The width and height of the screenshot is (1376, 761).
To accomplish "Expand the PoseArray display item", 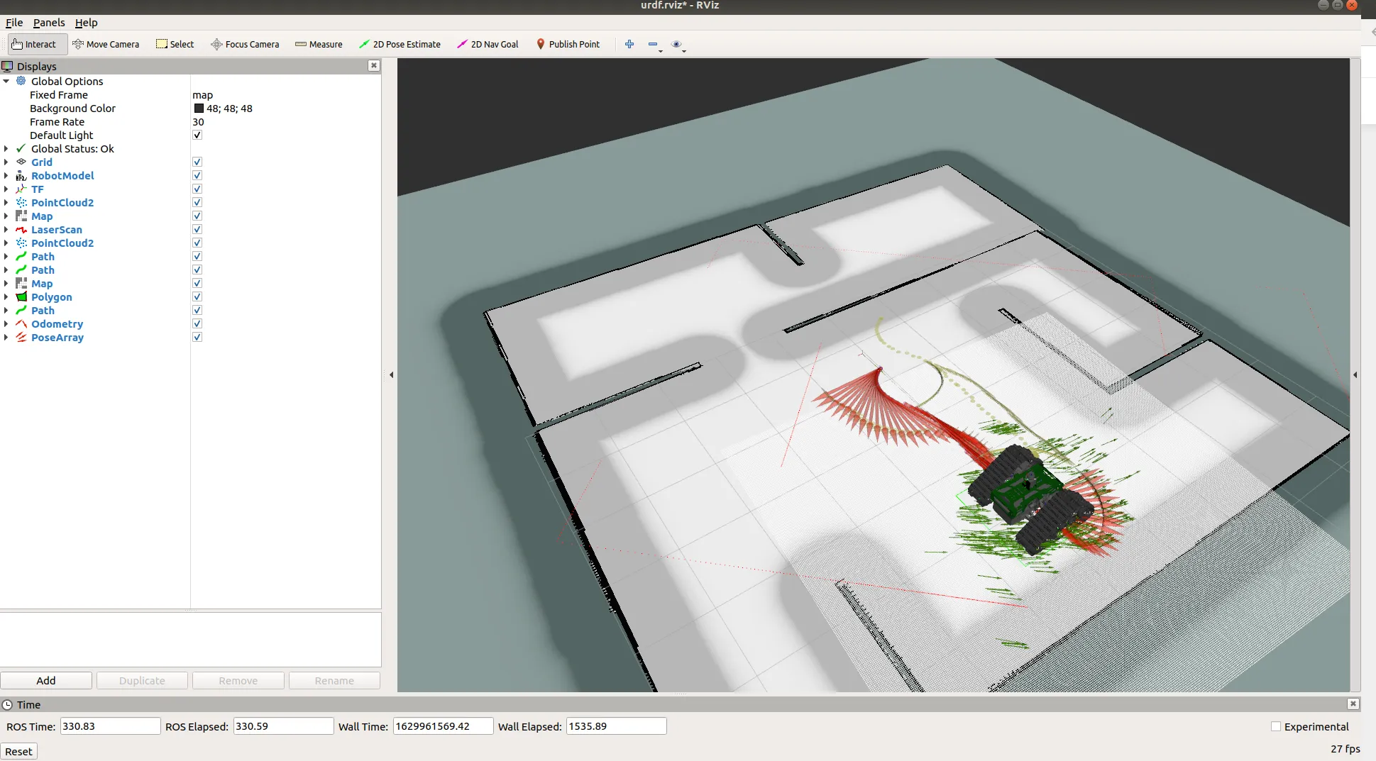I will pyautogui.click(x=6, y=338).
